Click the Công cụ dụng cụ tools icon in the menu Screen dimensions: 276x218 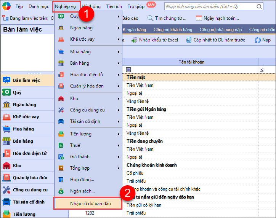click(61, 110)
